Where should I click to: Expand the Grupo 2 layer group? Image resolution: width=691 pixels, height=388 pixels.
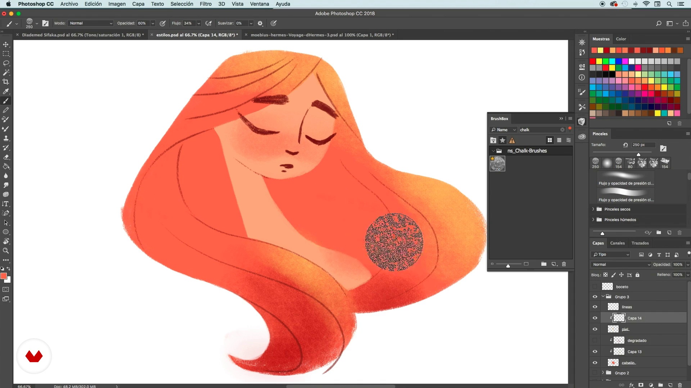603,373
